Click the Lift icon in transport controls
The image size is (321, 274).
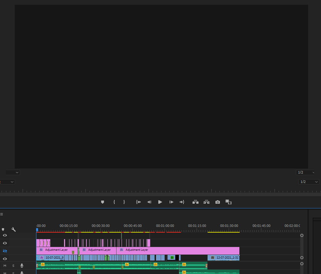pyautogui.click(x=195, y=202)
